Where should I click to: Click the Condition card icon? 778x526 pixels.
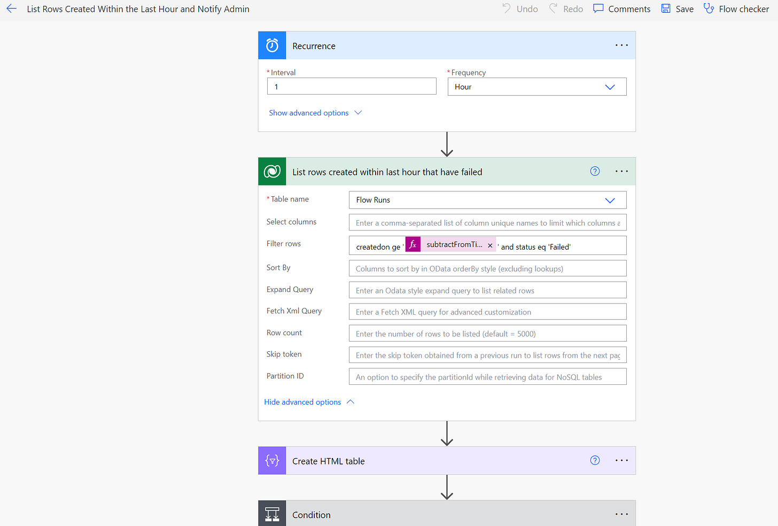pyautogui.click(x=272, y=514)
